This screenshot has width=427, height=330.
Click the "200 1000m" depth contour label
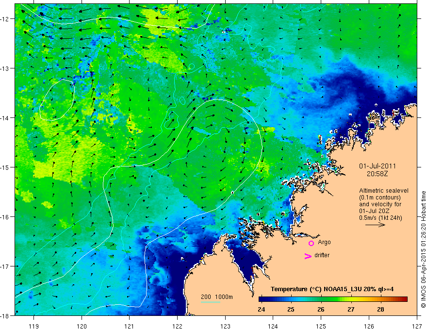(217, 297)
